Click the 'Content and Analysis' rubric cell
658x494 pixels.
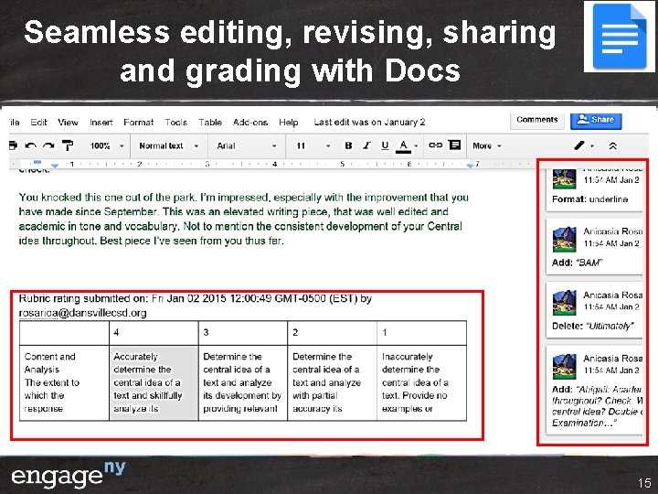click(64, 382)
